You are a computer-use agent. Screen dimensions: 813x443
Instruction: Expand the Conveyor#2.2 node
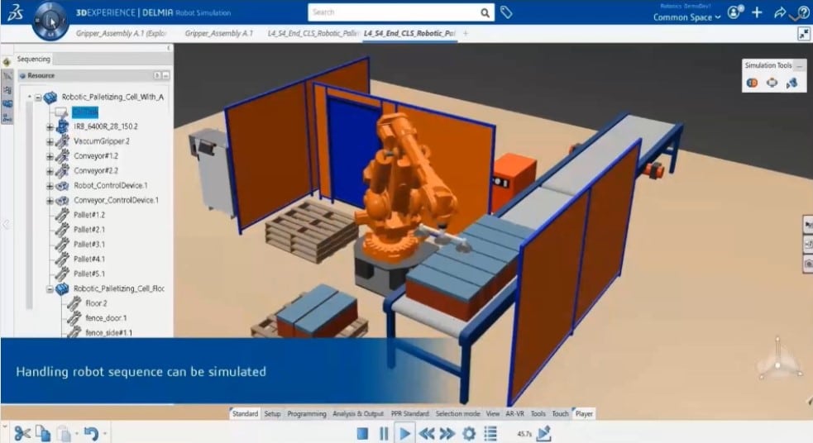click(x=50, y=171)
